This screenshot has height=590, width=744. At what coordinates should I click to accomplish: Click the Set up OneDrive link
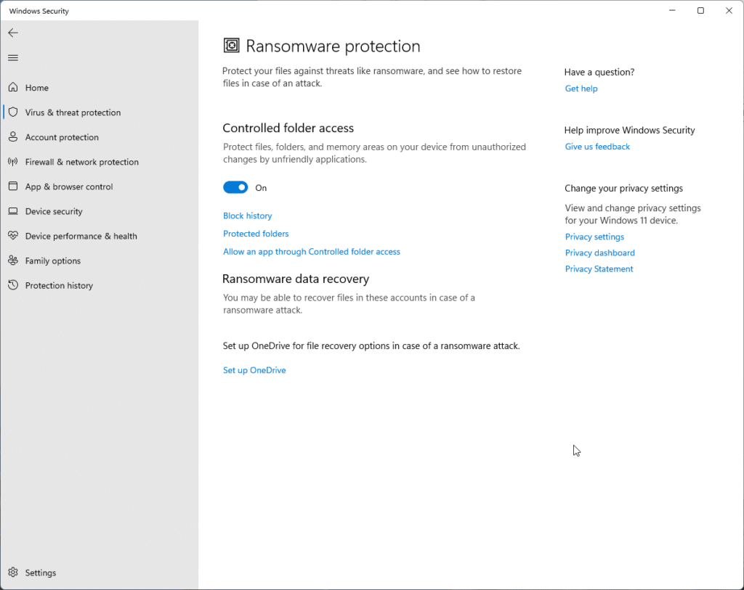pos(254,370)
